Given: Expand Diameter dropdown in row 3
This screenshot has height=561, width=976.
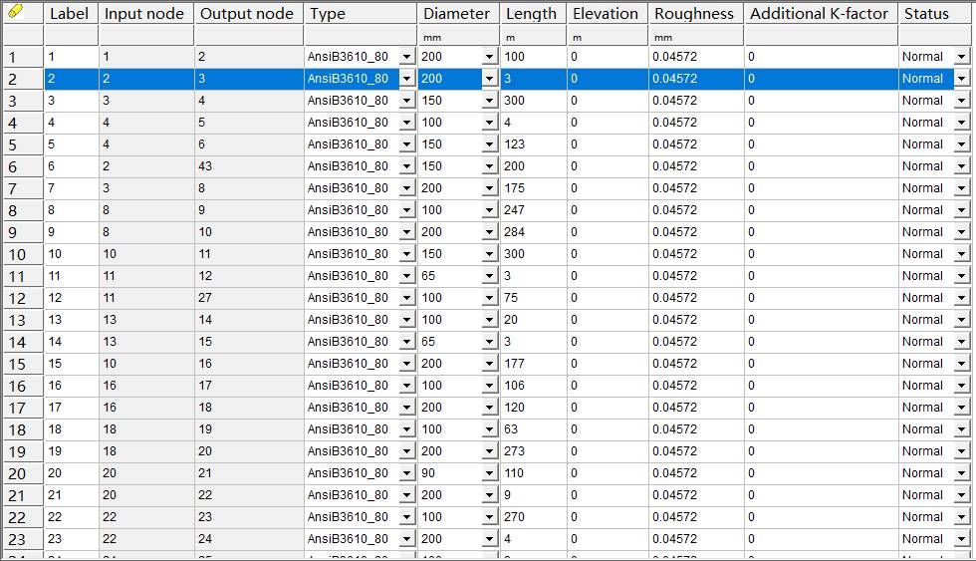Looking at the screenshot, I should tap(489, 101).
